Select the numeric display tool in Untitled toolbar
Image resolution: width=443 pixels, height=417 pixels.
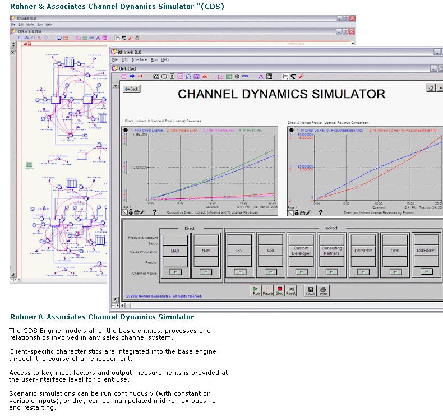point(245,76)
